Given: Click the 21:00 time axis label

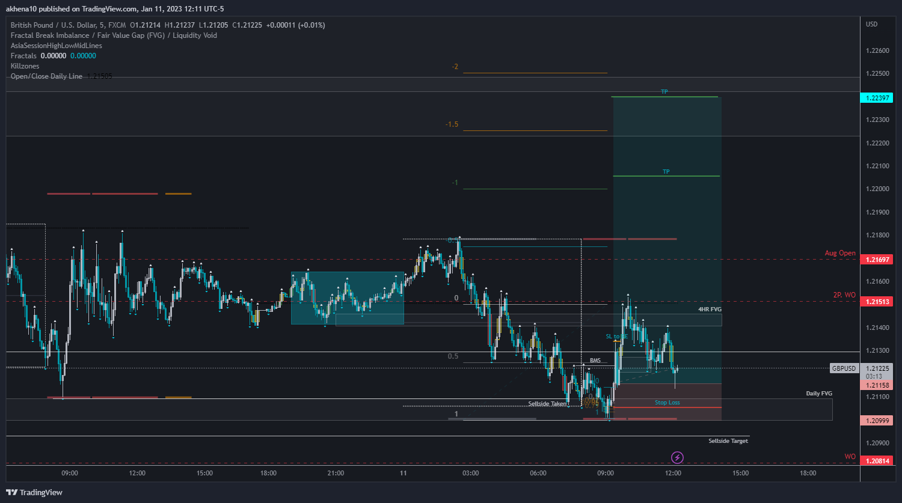Looking at the screenshot, I should 336,473.
